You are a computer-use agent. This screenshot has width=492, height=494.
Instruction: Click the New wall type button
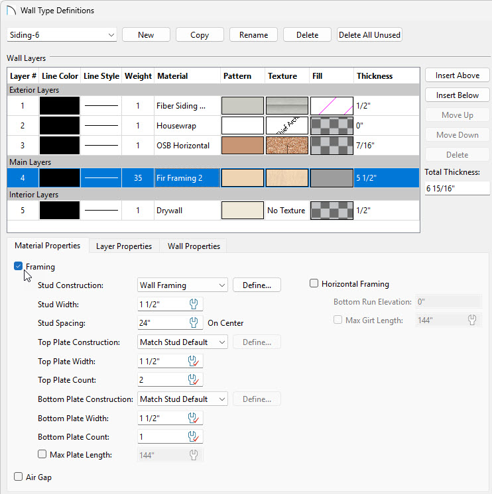click(x=146, y=34)
